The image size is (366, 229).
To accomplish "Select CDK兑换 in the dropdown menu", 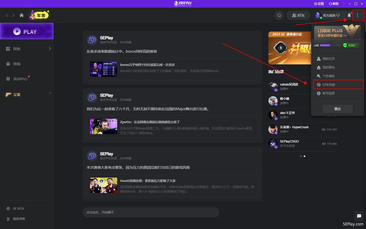I will [x=338, y=85].
